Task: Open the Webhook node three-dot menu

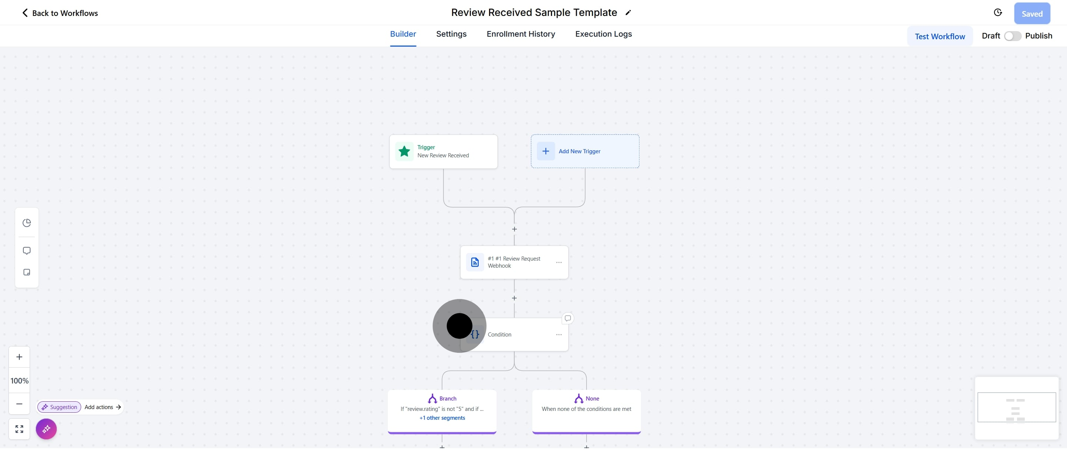Action: [x=559, y=262]
